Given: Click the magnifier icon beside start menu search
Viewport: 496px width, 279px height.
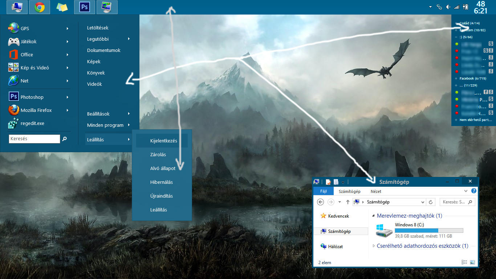Looking at the screenshot, I should click(x=65, y=139).
